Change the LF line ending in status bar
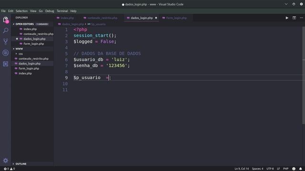The width and height of the screenshot is (305, 171). pyautogui.click(x=278, y=169)
